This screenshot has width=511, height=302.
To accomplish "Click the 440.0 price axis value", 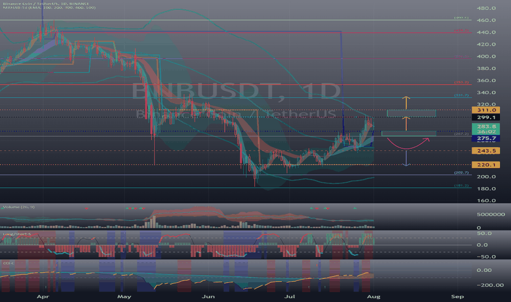I will (486, 32).
